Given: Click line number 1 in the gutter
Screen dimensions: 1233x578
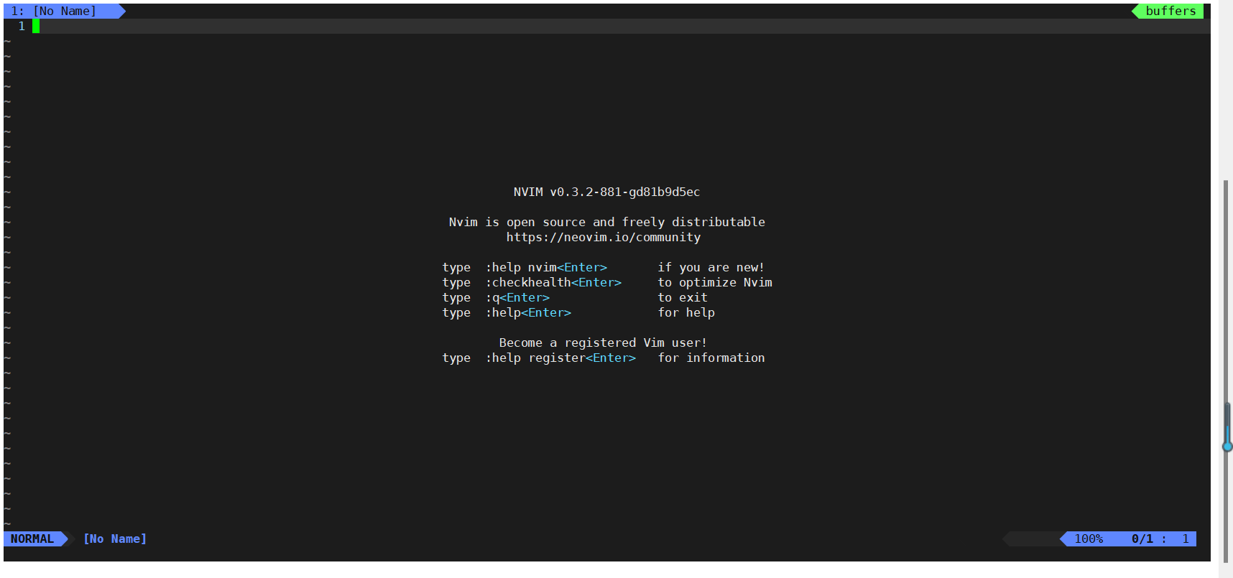Looking at the screenshot, I should point(22,26).
